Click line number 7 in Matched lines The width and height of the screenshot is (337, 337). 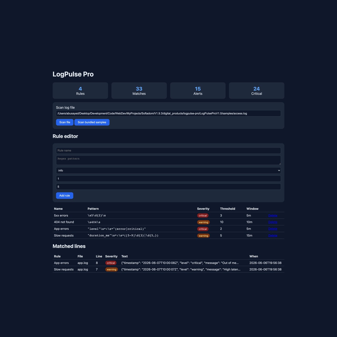97,270
